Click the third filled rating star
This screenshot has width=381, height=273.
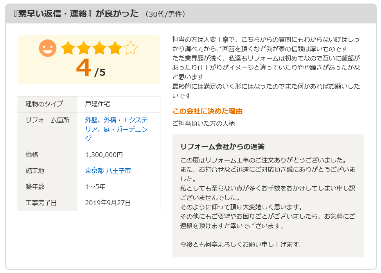tap(99, 48)
